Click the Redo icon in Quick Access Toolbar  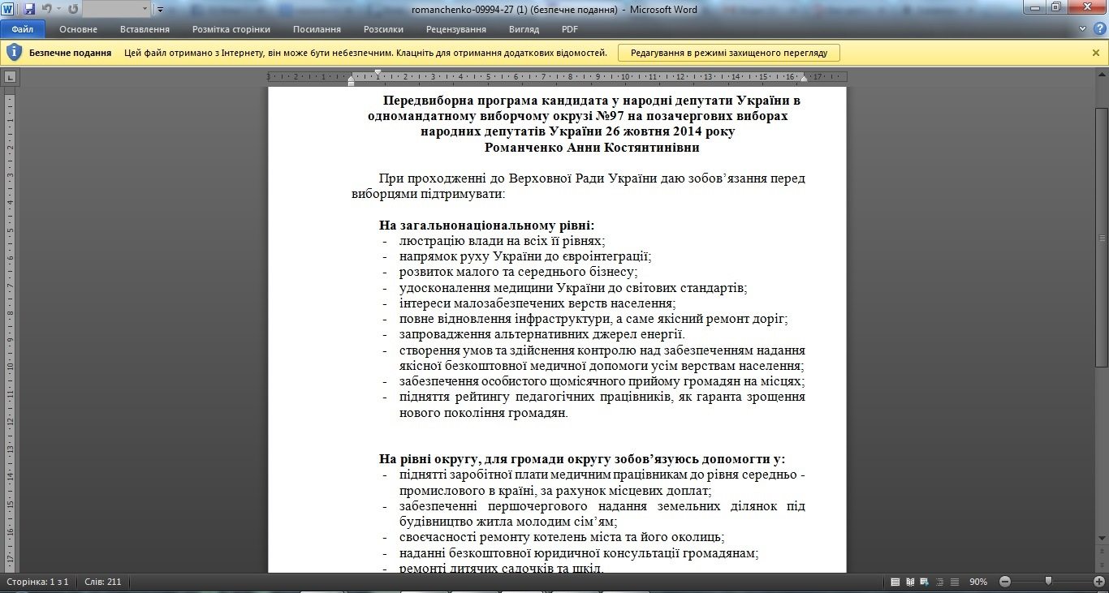tap(73, 9)
